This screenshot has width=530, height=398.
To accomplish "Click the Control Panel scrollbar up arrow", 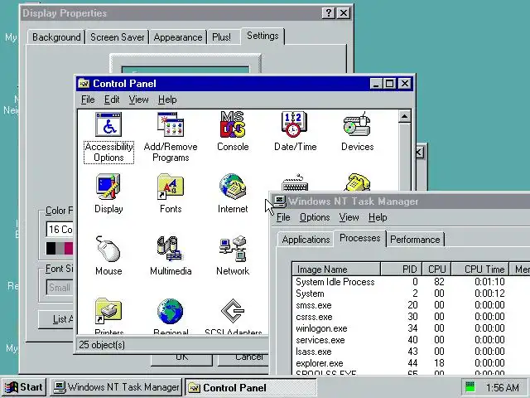I will click(405, 116).
